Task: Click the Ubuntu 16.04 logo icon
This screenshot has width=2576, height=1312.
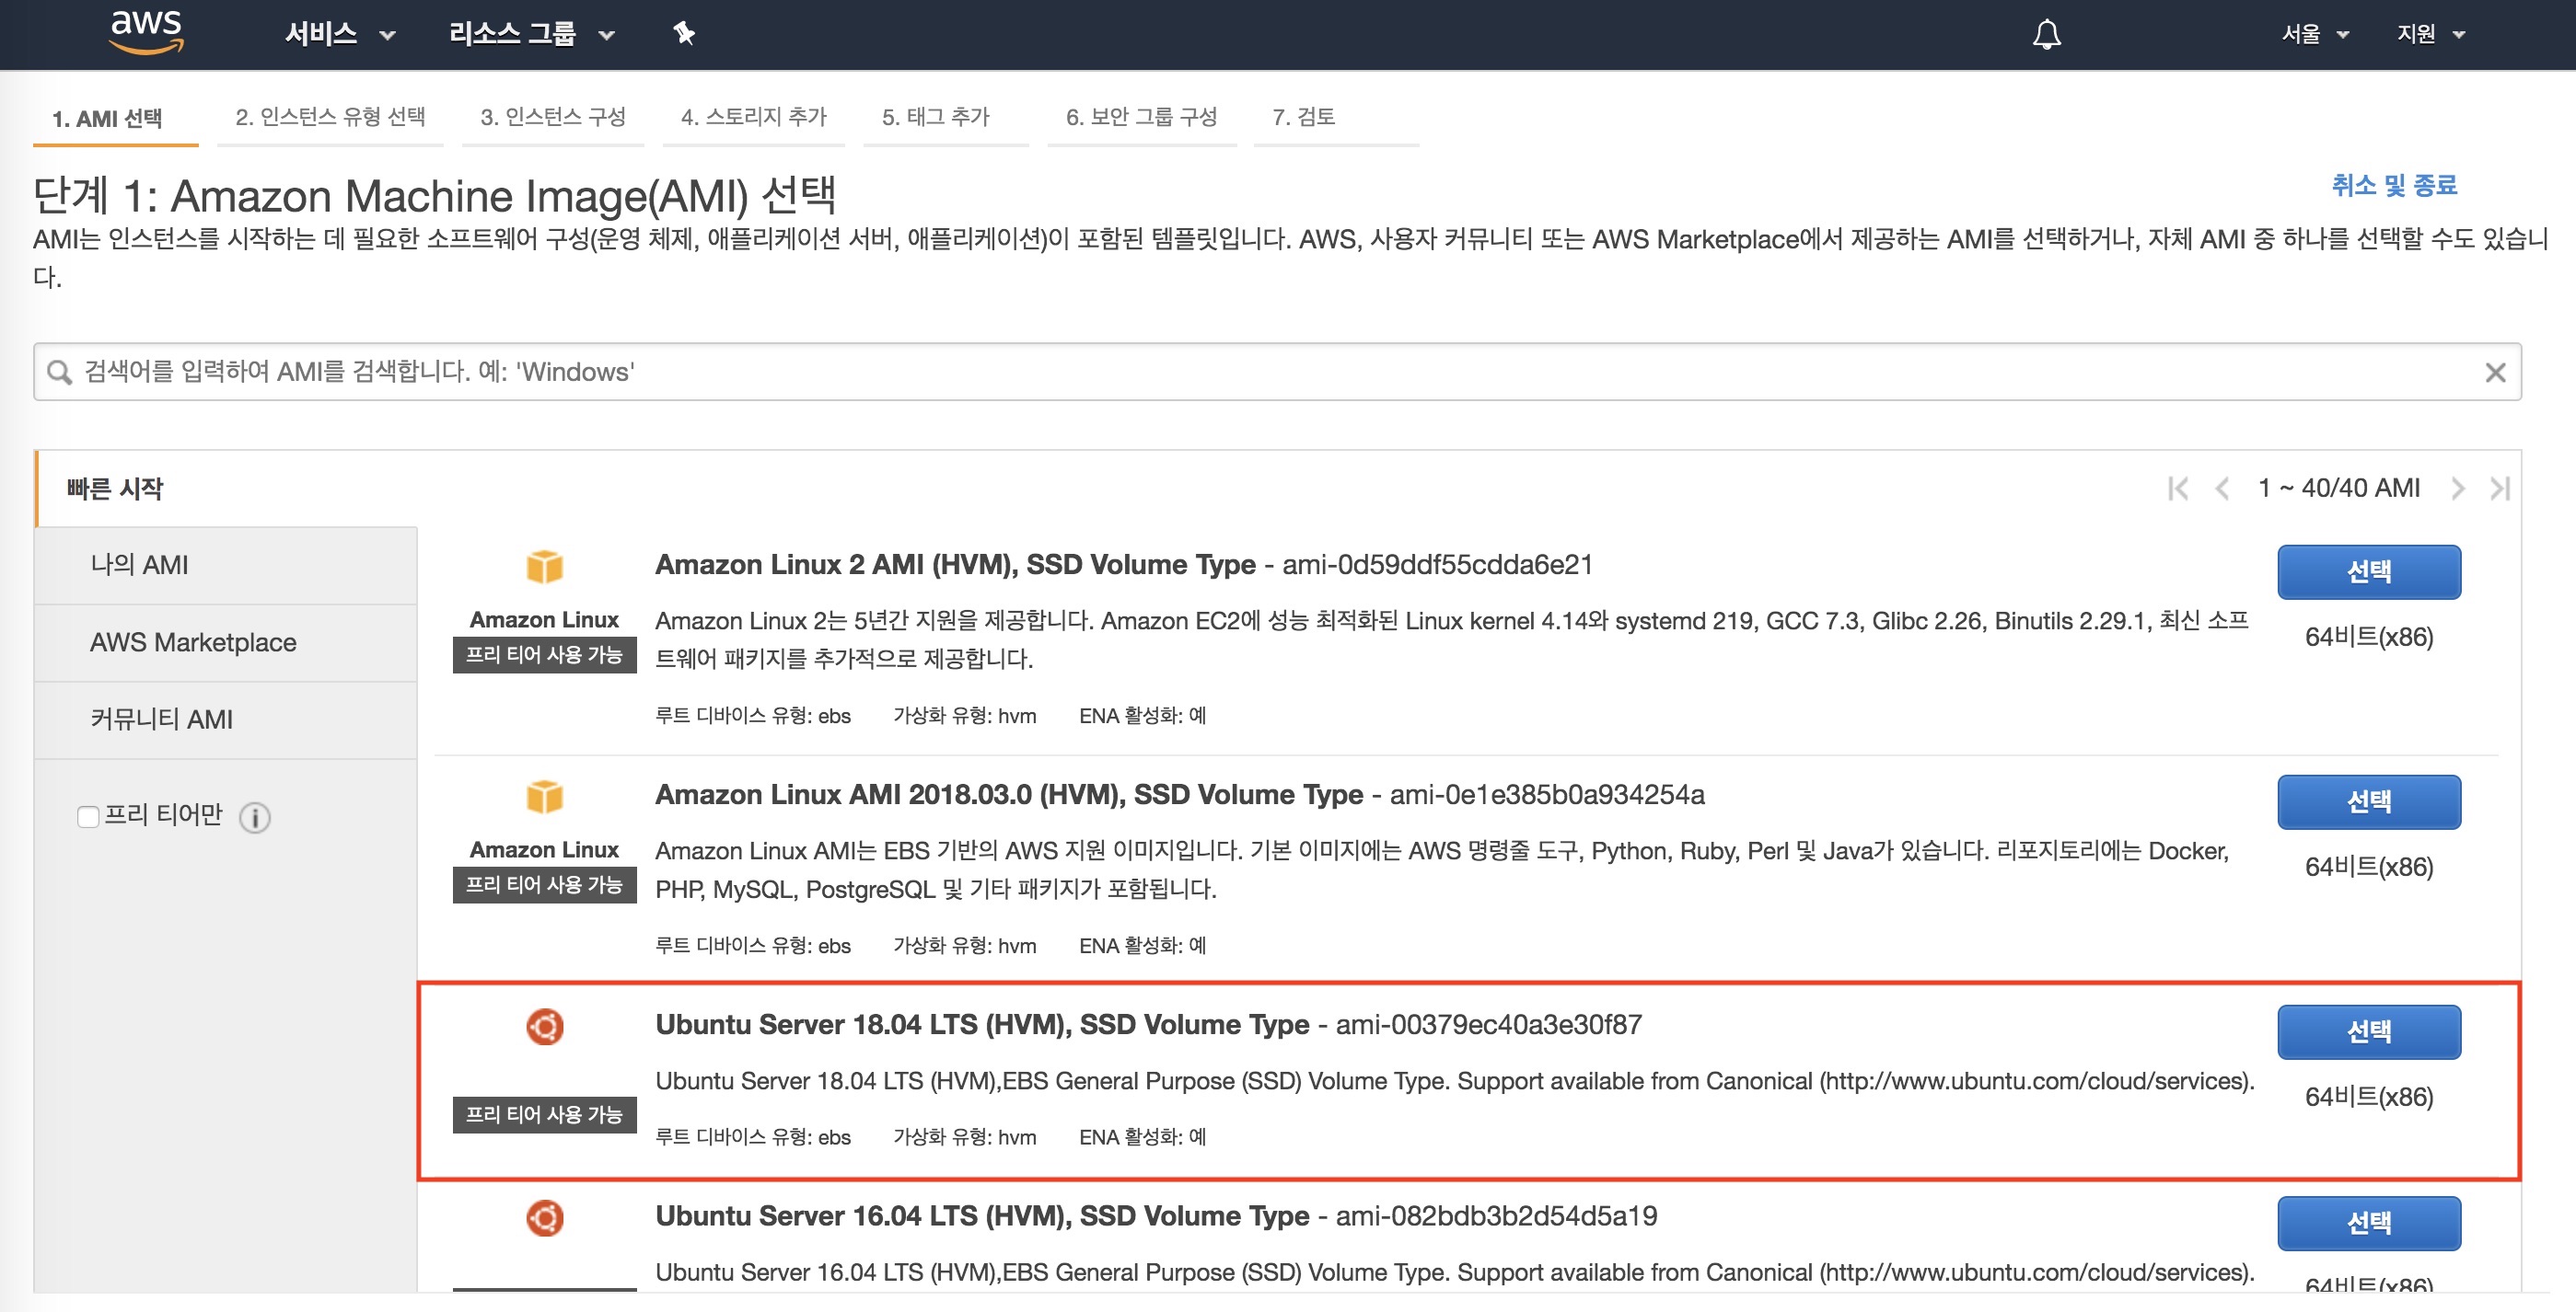Action: click(545, 1217)
